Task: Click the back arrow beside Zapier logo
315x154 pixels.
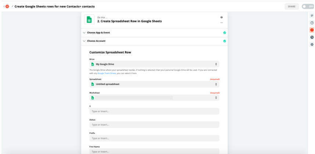Action: pos(4,6)
